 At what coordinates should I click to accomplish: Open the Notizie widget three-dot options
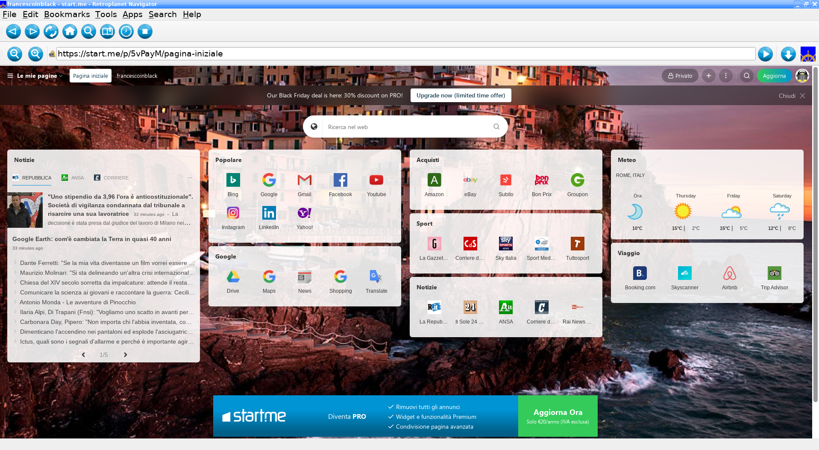coord(190,178)
